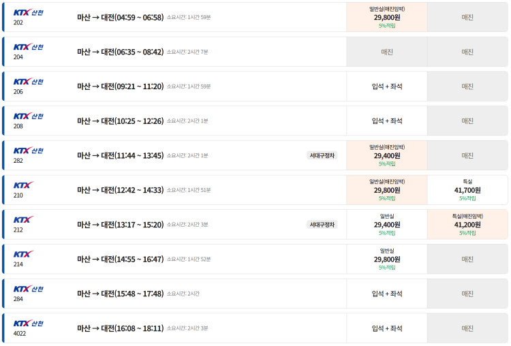Open the 마산 → 대전 15:48 train details
Image resolution: width=511 pixels, height=346 pixels.
(x=120, y=294)
